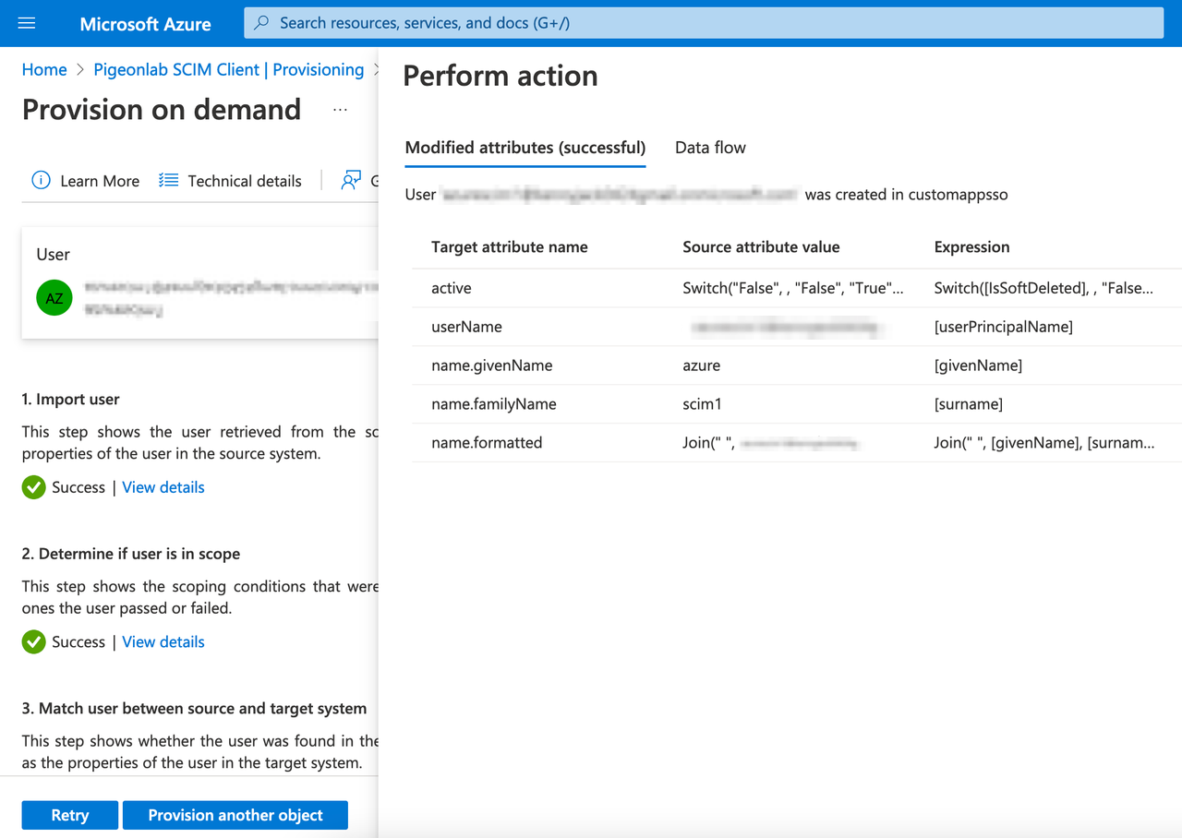Click the Expression column header
Image resolution: width=1182 pixels, height=838 pixels.
pos(972,247)
